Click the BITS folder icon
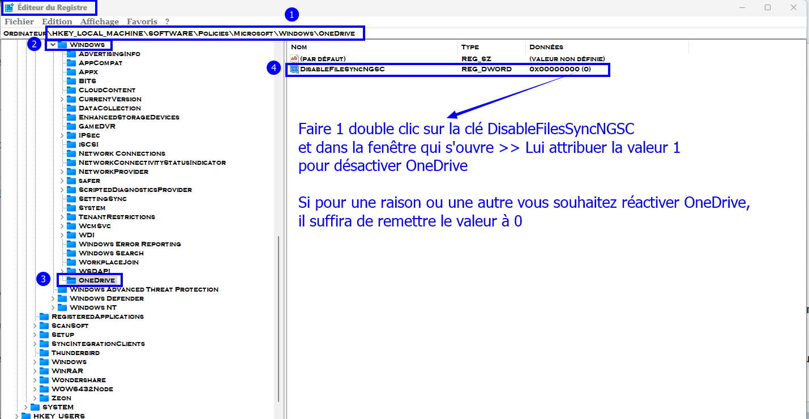This screenshot has width=809, height=419. 71,81
